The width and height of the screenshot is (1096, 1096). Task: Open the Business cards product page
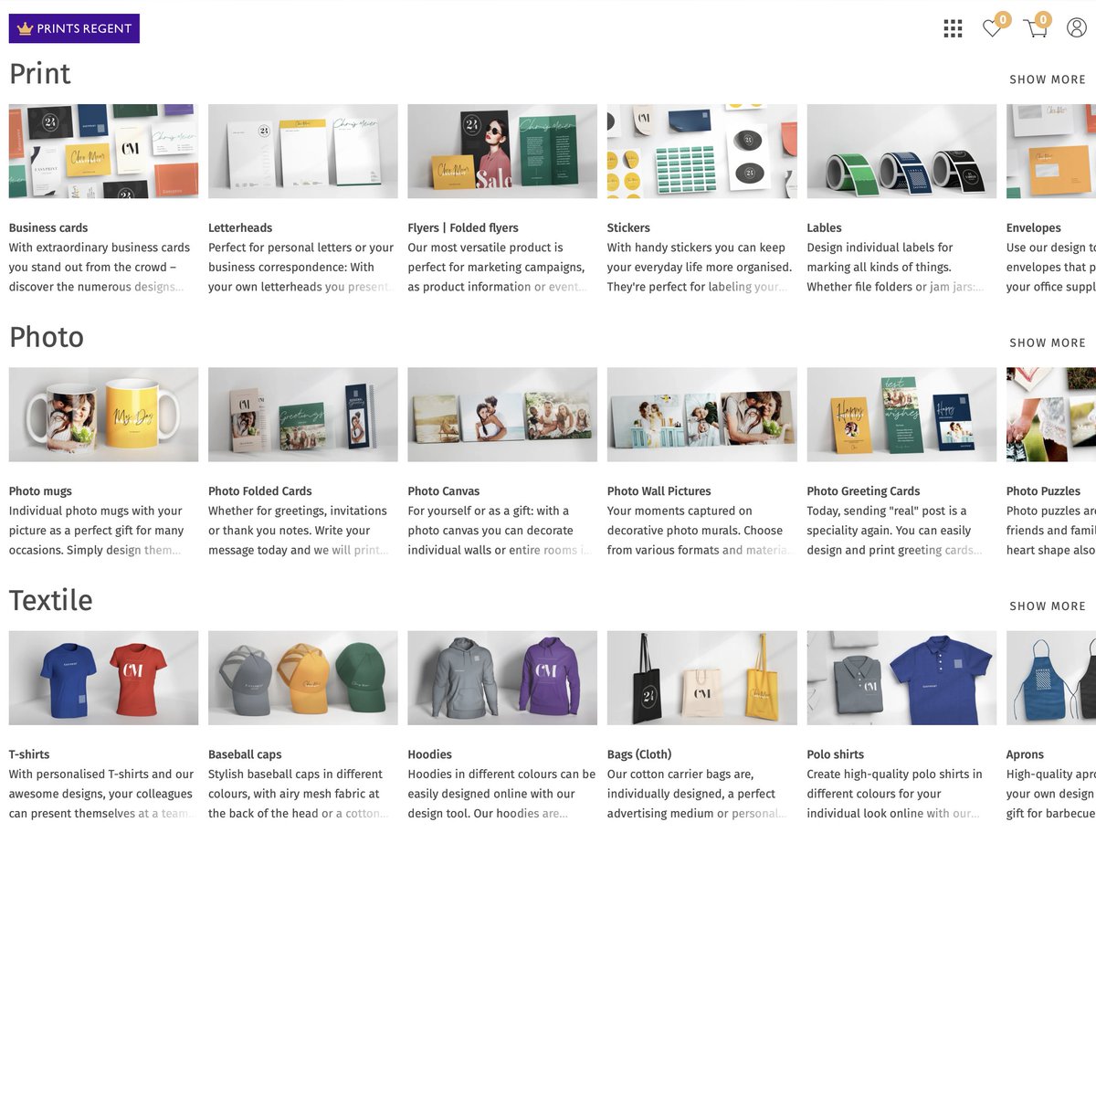coord(103,151)
